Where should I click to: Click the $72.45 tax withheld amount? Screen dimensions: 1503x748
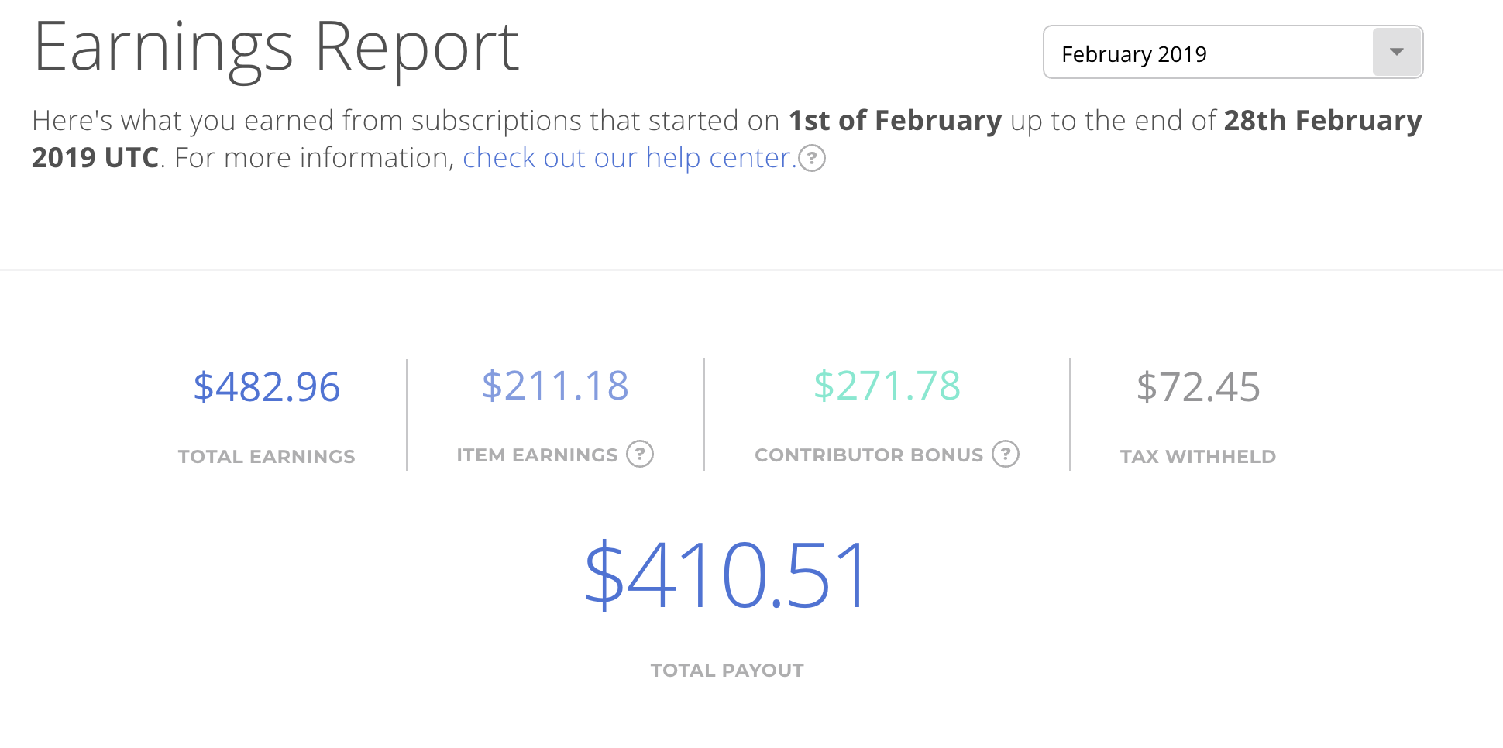(1198, 387)
